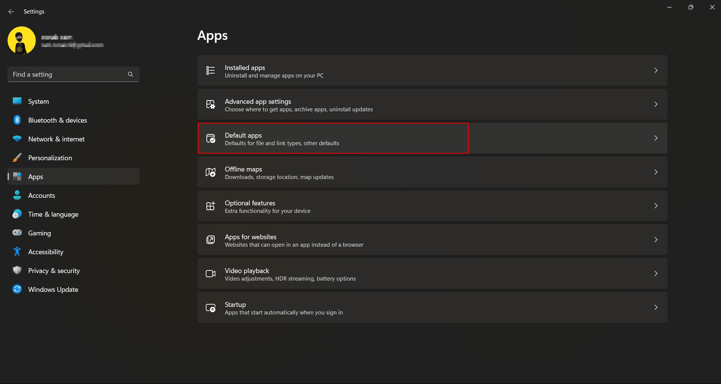Click the Advanced app settings gear icon

pos(211,104)
